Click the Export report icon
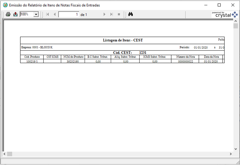The height and width of the screenshot is (165, 240). tap(16, 14)
